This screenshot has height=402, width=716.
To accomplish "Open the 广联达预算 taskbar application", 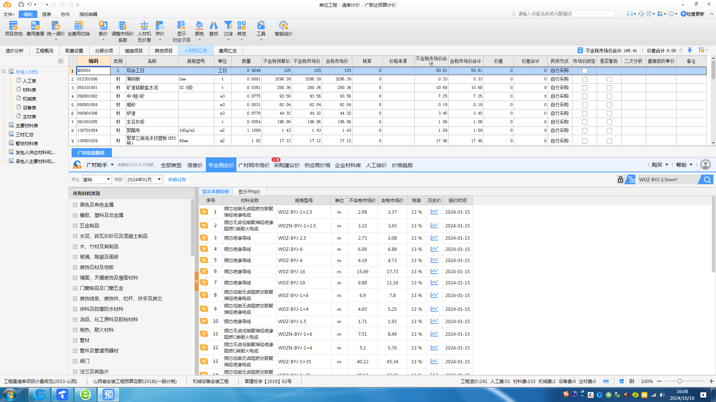I will (x=109, y=394).
